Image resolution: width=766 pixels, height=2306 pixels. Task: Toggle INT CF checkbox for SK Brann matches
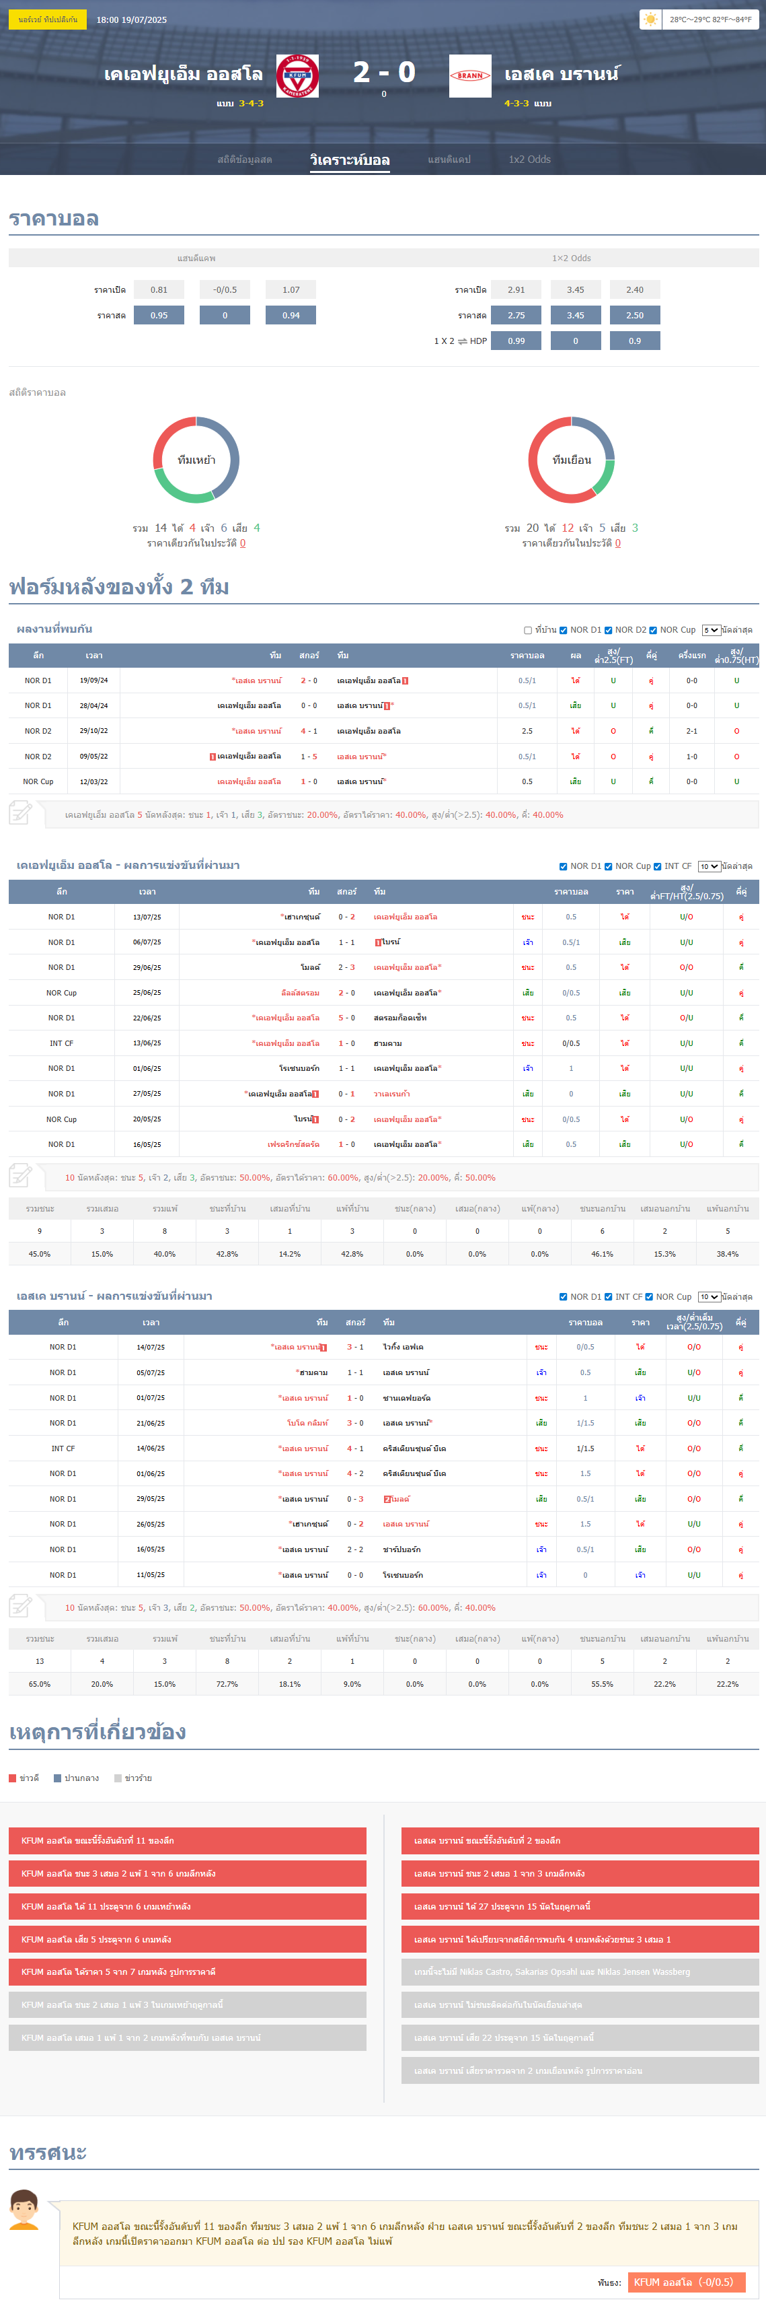[607, 1297]
